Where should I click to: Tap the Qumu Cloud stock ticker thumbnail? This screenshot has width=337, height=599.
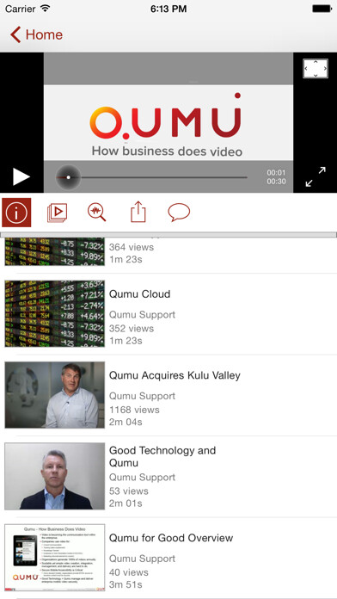54,313
